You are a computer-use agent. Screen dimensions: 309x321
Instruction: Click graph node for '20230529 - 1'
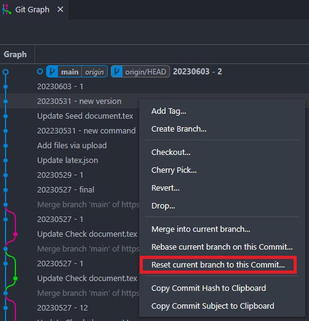click(x=6, y=175)
